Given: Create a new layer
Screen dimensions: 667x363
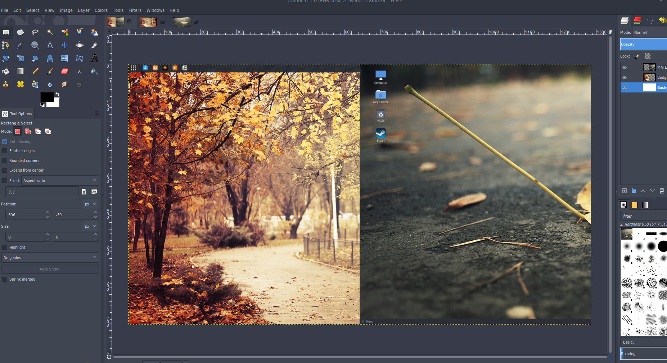Looking at the screenshot, I should click(x=625, y=191).
